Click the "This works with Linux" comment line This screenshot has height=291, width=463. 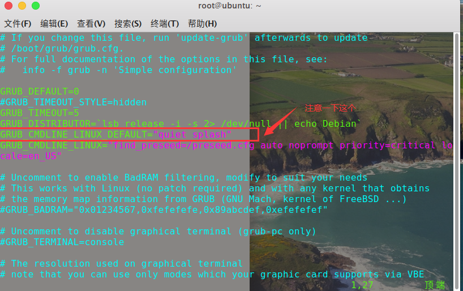pyautogui.click(x=215, y=188)
